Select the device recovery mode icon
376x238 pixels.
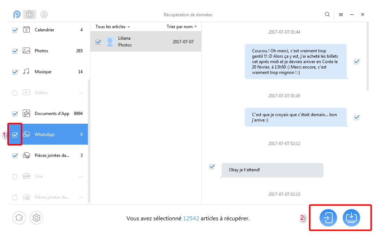click(30, 14)
